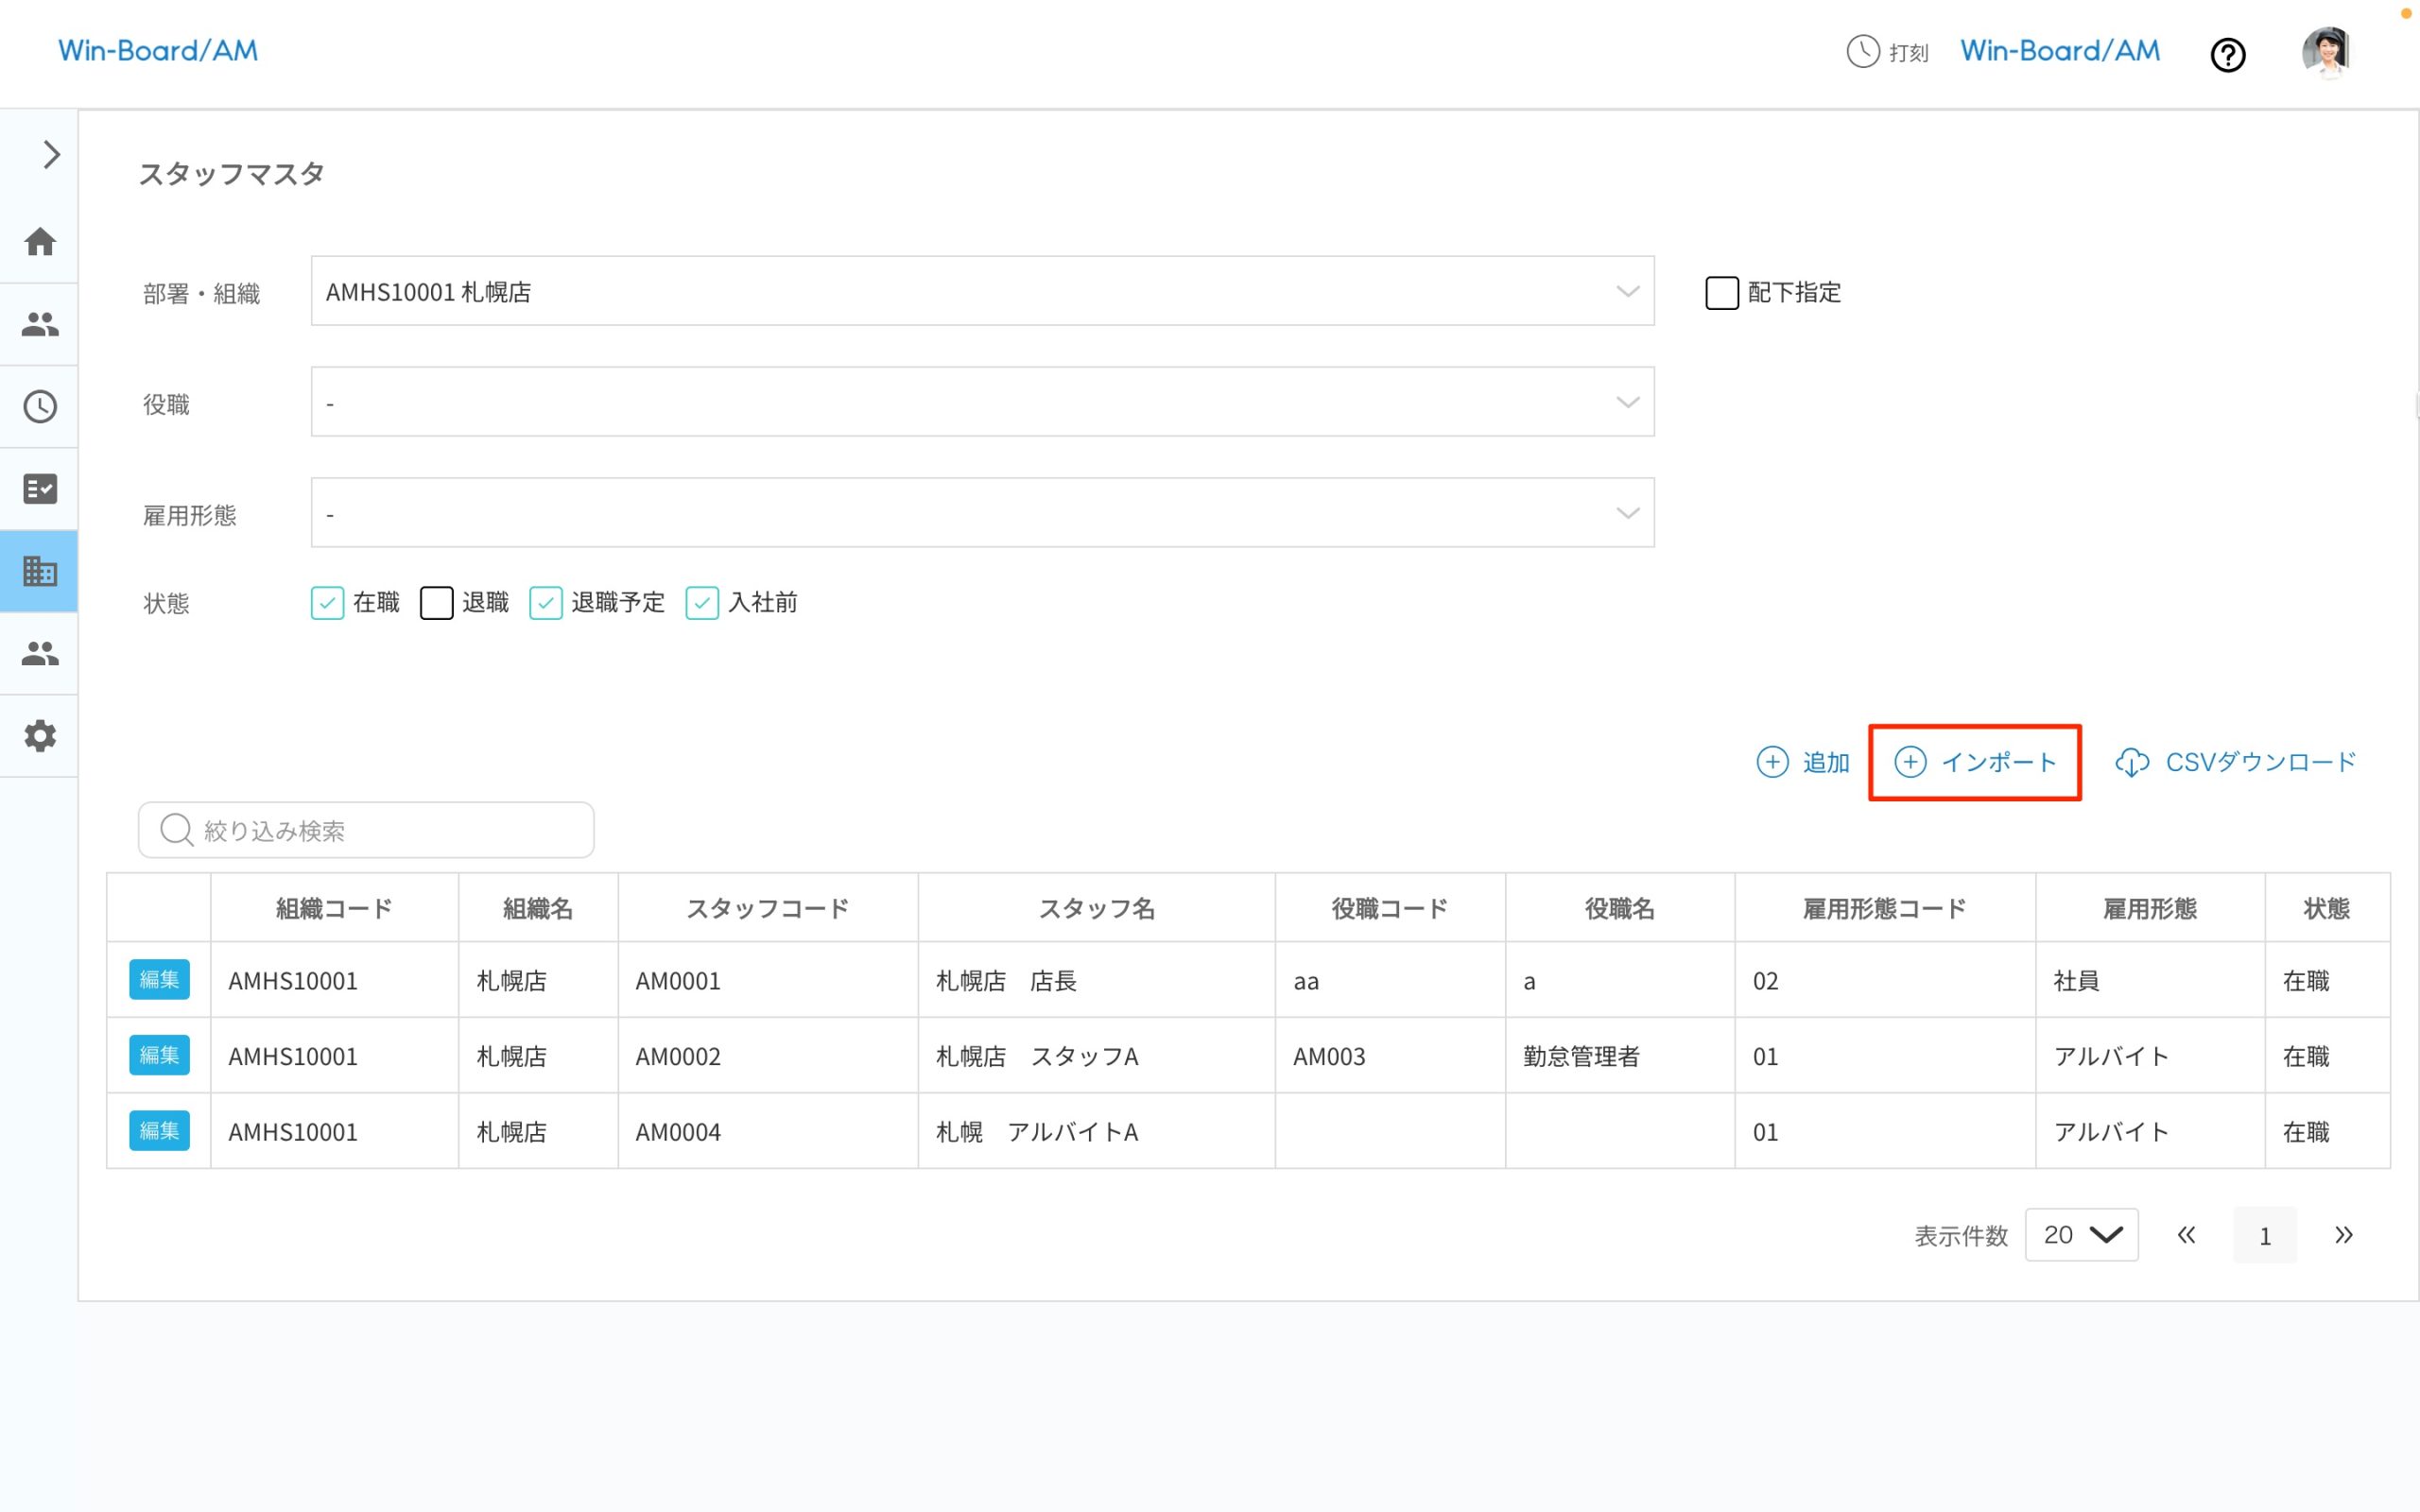The width and height of the screenshot is (2420, 1512).
Task: Open the 表示件数 page size dropdown
Action: tap(2081, 1235)
